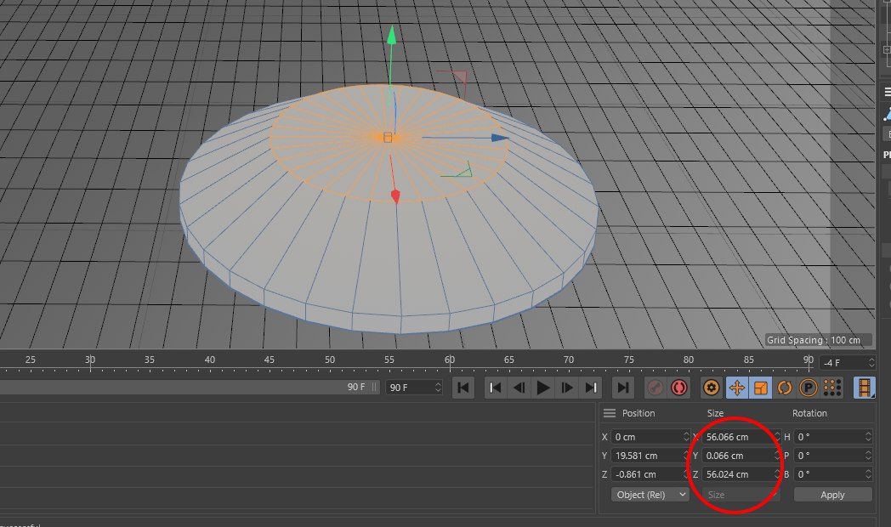Screen dimensions: 891x527
Task: Click the green Y-axis arrow handle
Action: (x=391, y=37)
